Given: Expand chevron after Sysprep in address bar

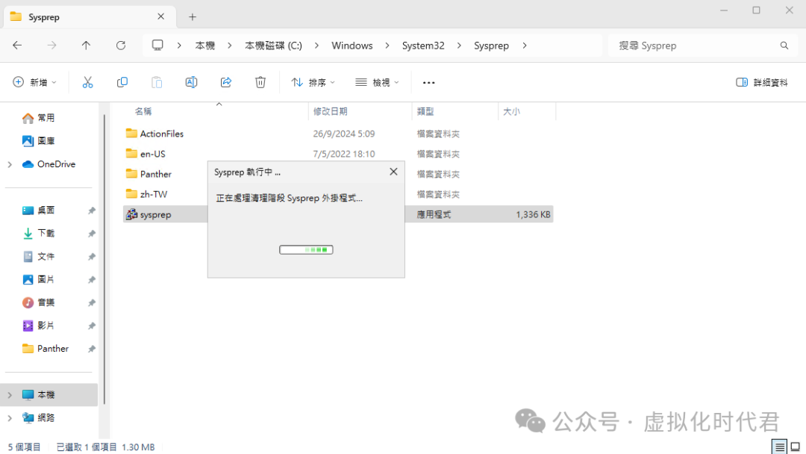Looking at the screenshot, I should pos(525,46).
